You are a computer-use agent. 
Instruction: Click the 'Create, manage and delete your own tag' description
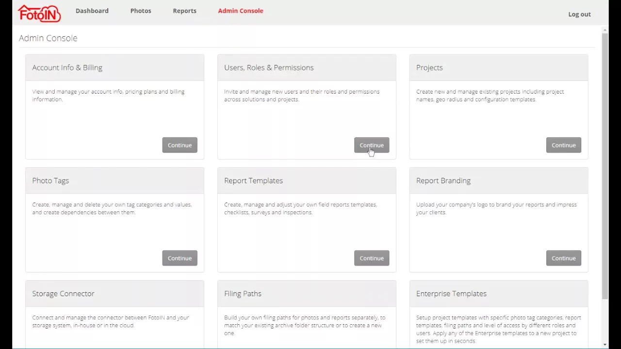pos(112,208)
